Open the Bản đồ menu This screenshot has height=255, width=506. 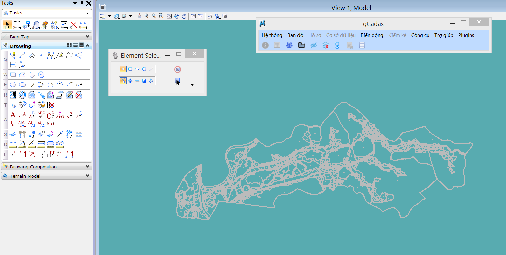tap(295, 35)
